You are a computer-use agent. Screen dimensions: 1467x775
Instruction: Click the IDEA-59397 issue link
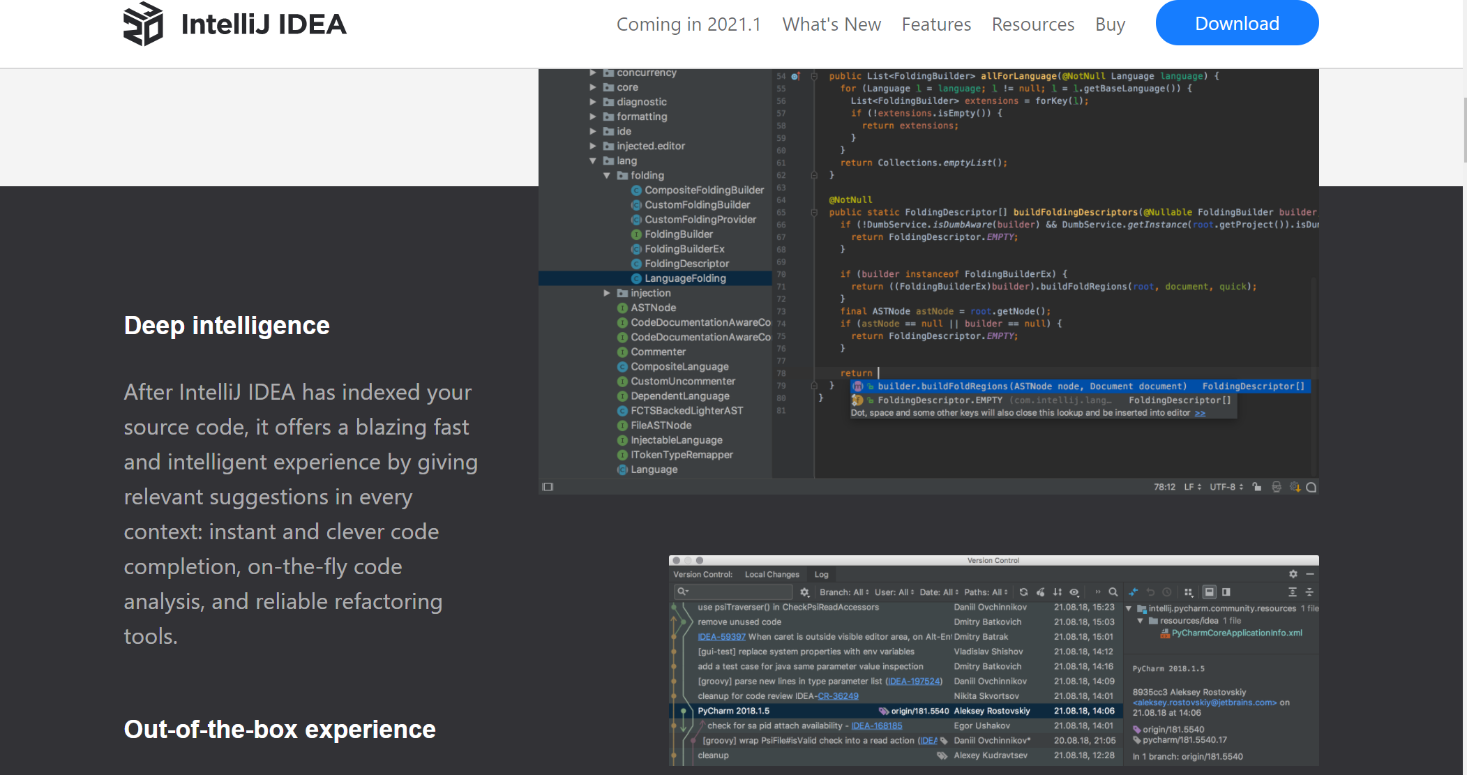click(721, 637)
